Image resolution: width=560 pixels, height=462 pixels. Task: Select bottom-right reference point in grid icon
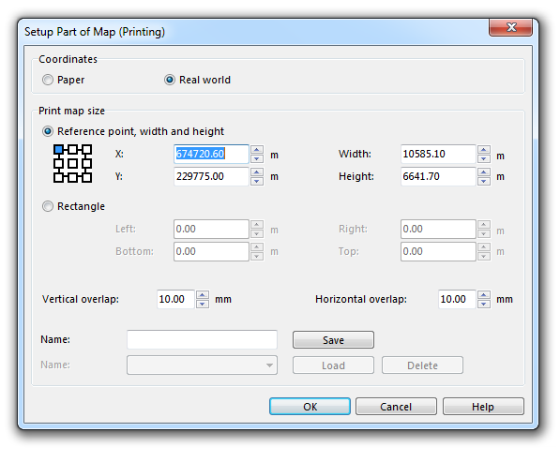(x=87, y=177)
